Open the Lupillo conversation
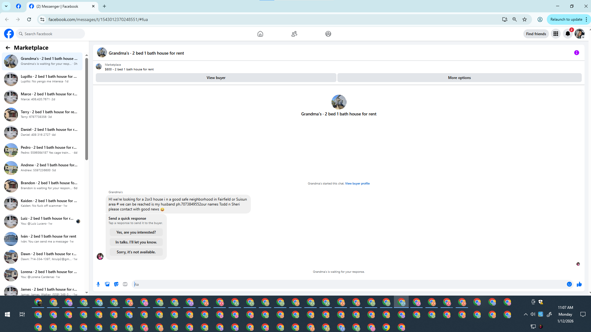 click(43, 79)
